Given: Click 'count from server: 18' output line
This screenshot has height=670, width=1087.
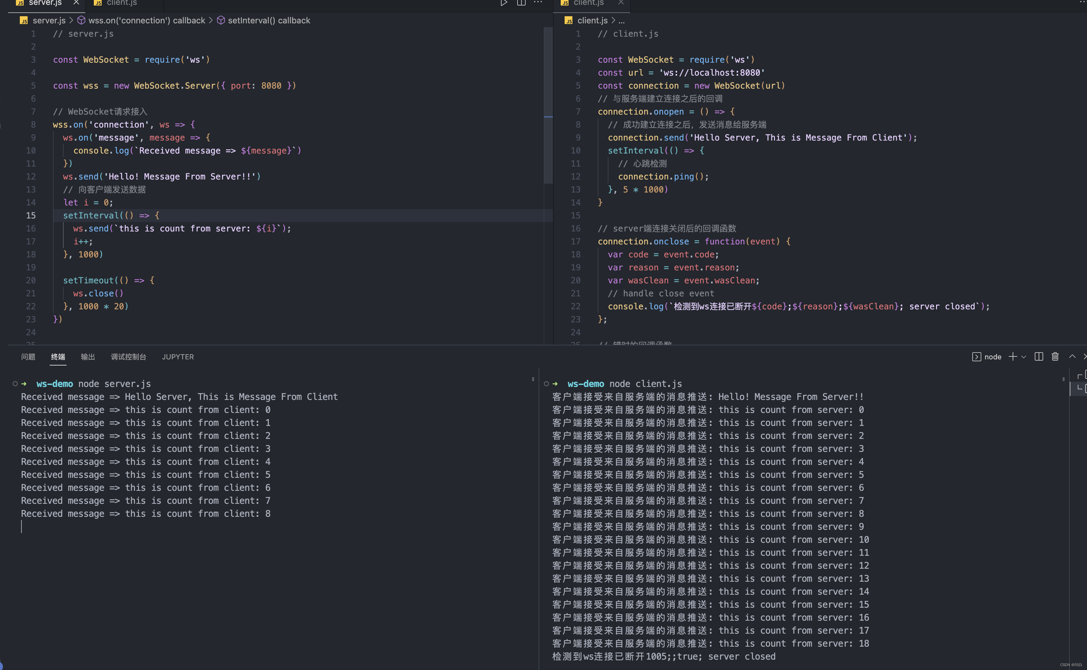Looking at the screenshot, I should click(x=711, y=643).
